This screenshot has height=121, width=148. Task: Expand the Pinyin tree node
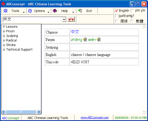4,31
